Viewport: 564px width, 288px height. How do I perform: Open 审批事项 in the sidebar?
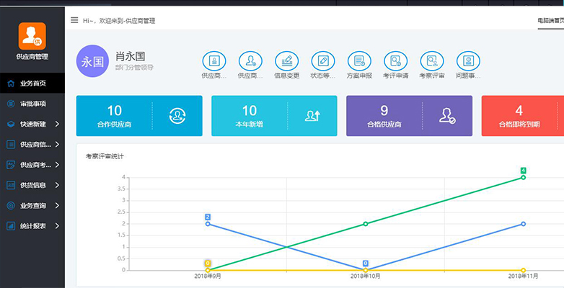[32, 104]
